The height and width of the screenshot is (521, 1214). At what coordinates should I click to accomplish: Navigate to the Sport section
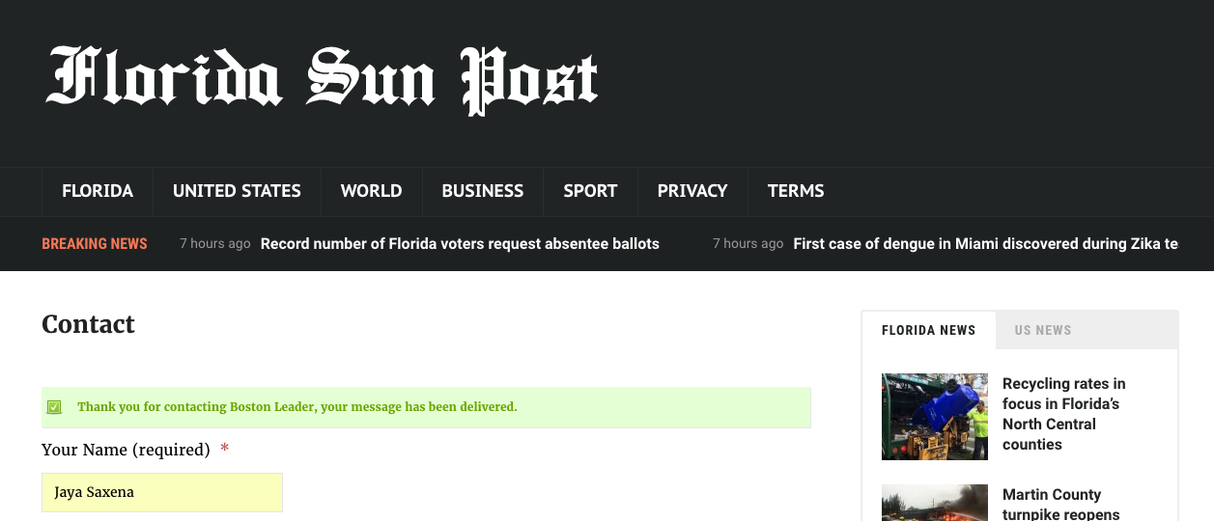590,191
